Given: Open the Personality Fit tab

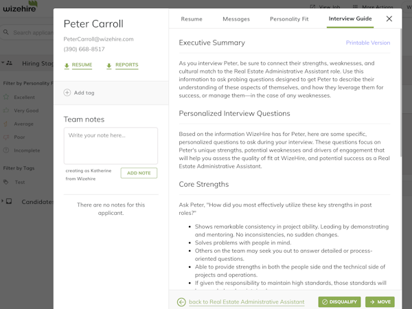Looking at the screenshot, I should pos(289,19).
